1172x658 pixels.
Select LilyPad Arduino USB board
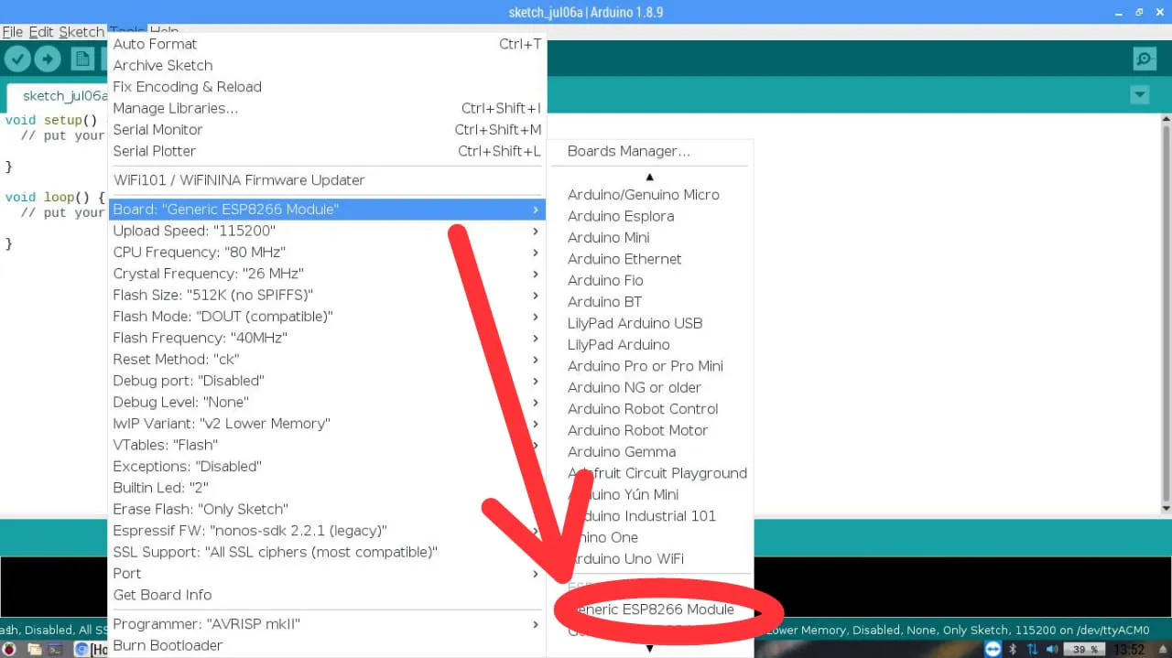650,323
